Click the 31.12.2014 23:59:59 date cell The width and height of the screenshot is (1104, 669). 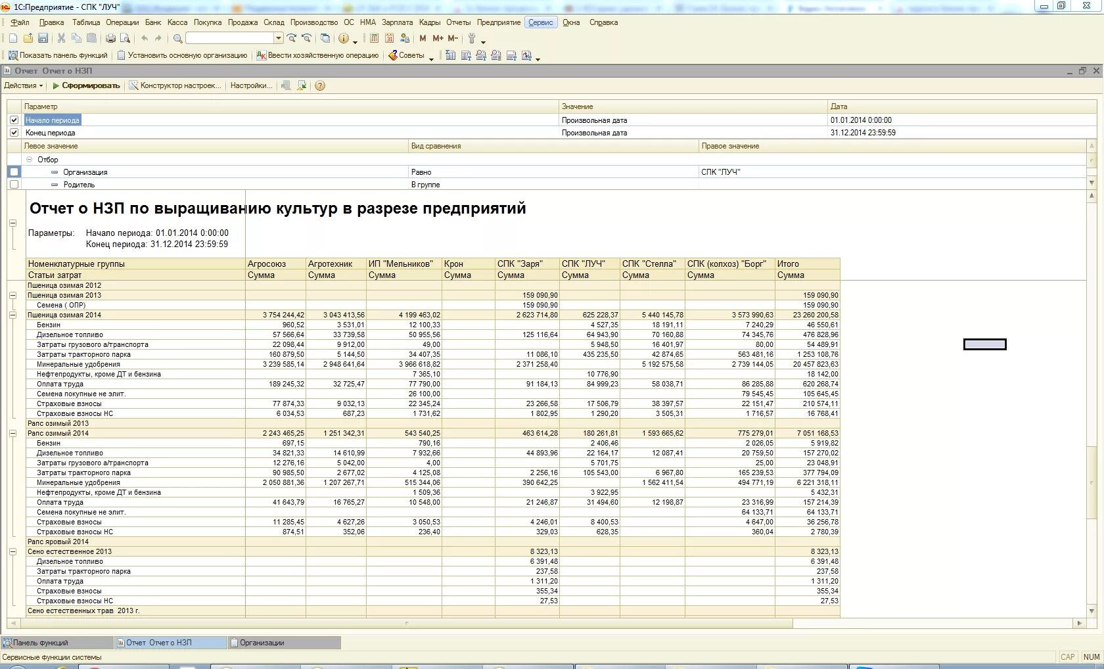tap(962, 133)
